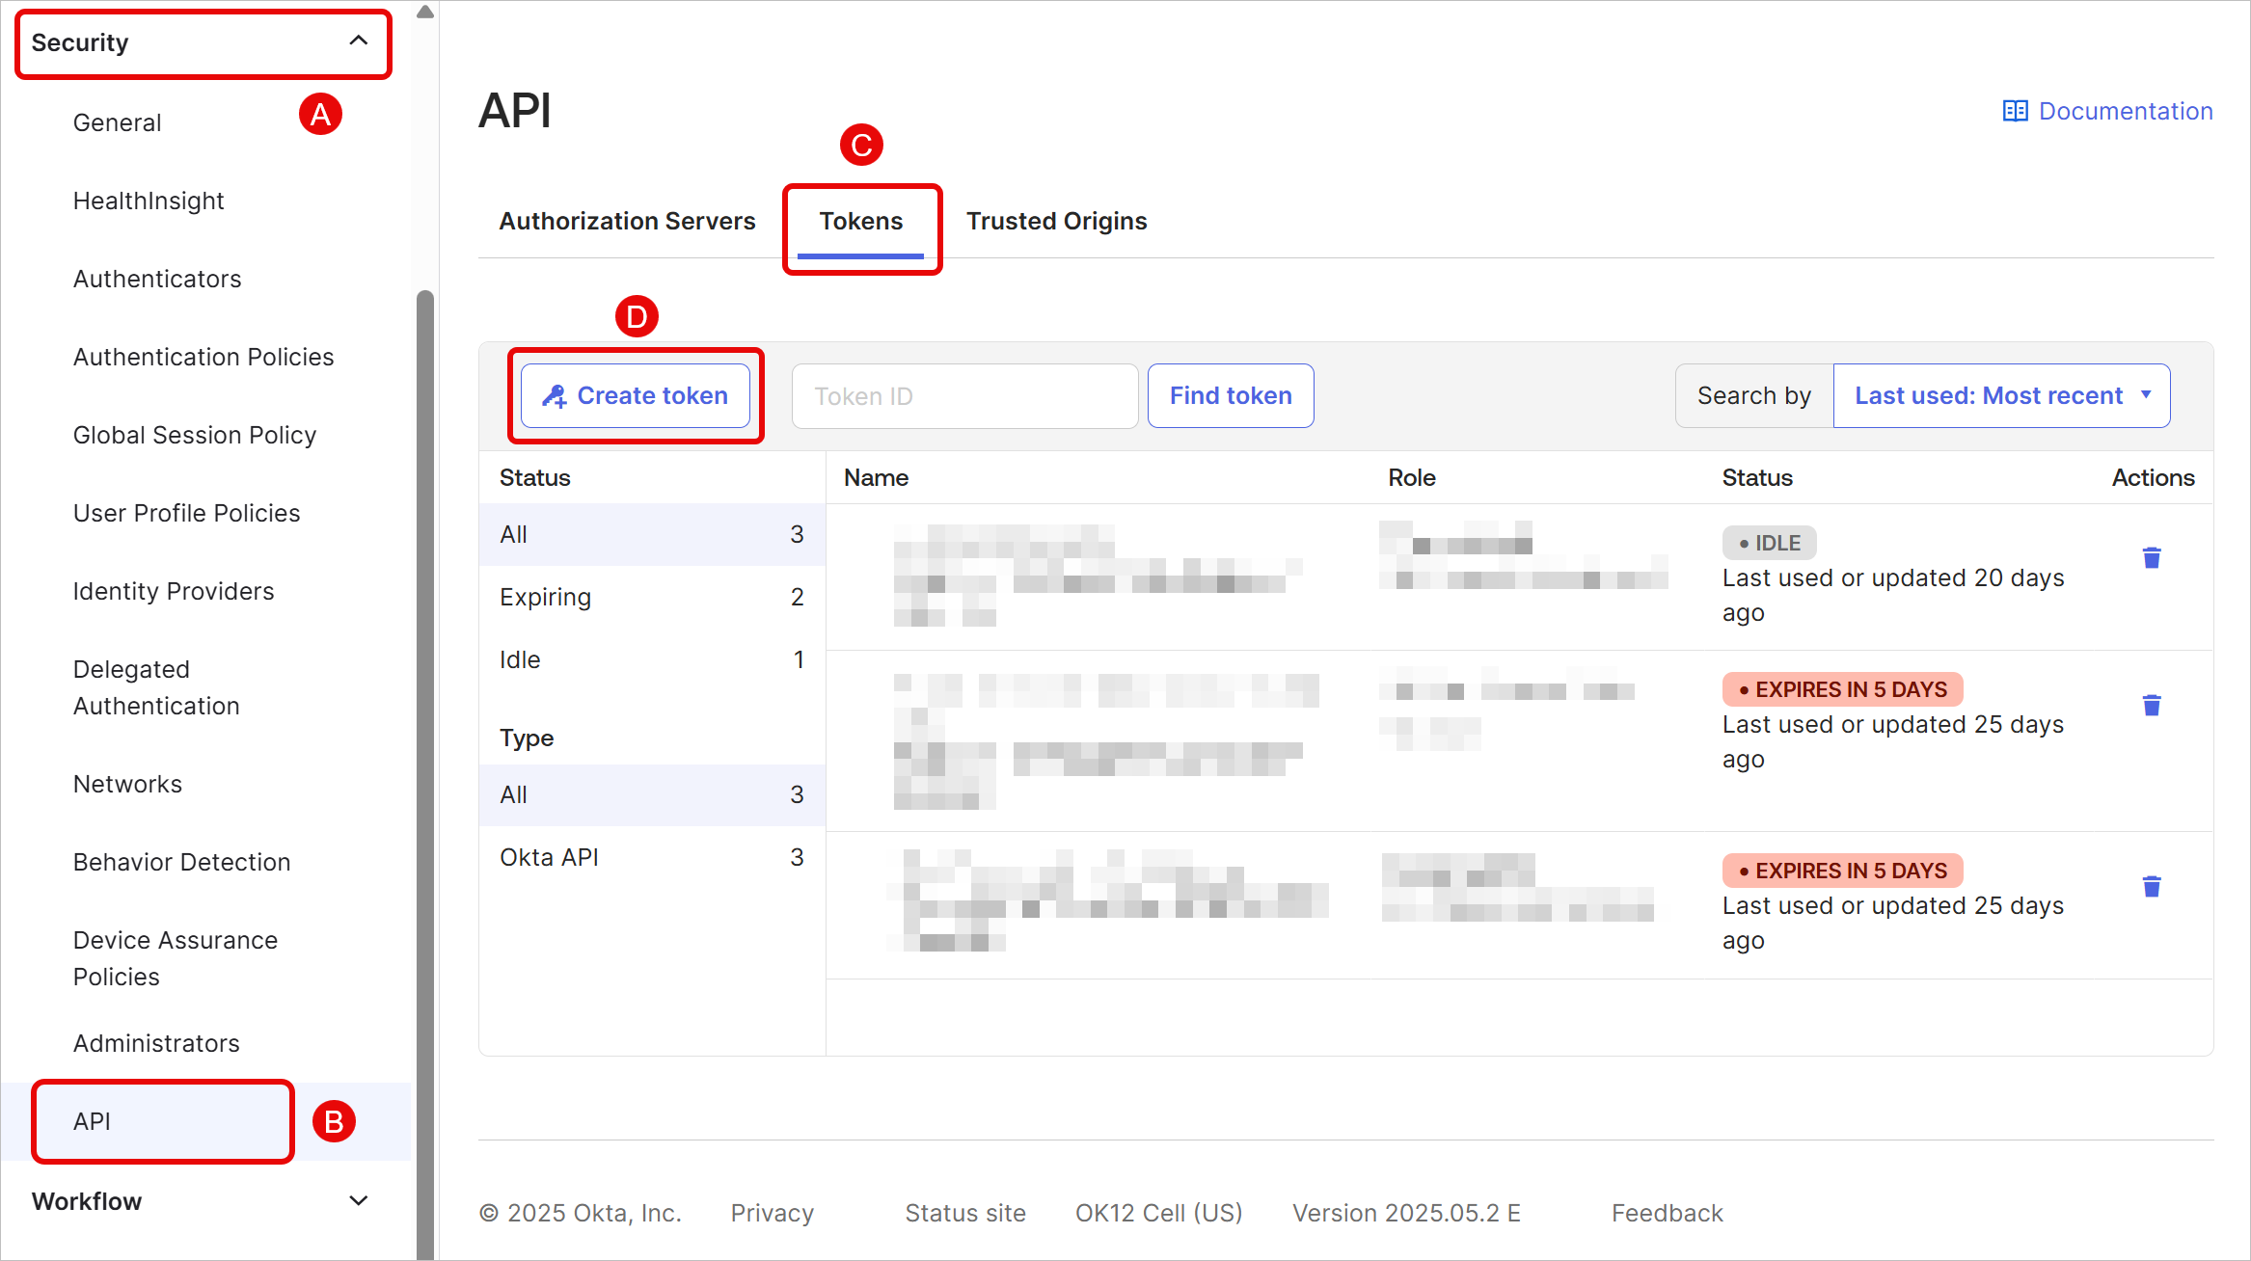Filter status by Idle
Image resolution: width=2251 pixels, height=1261 pixels.
652,659
